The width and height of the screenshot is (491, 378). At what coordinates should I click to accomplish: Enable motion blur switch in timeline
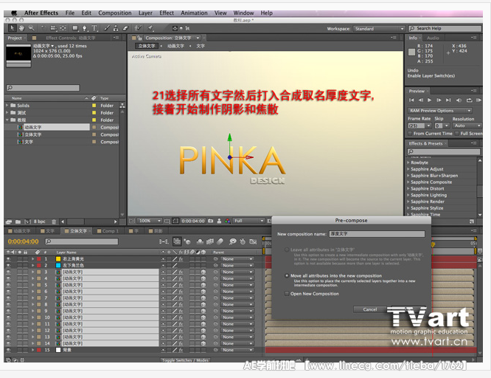pos(220,241)
